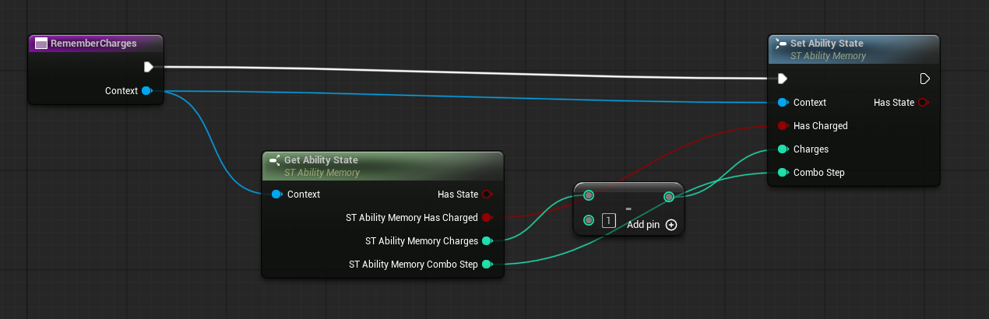989x319 pixels.
Task: Click ST Ability Memory subtitle on Get node
Action: pos(322,173)
